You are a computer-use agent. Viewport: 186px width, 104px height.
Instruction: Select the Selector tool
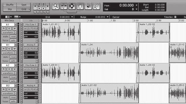[x=72, y=6]
